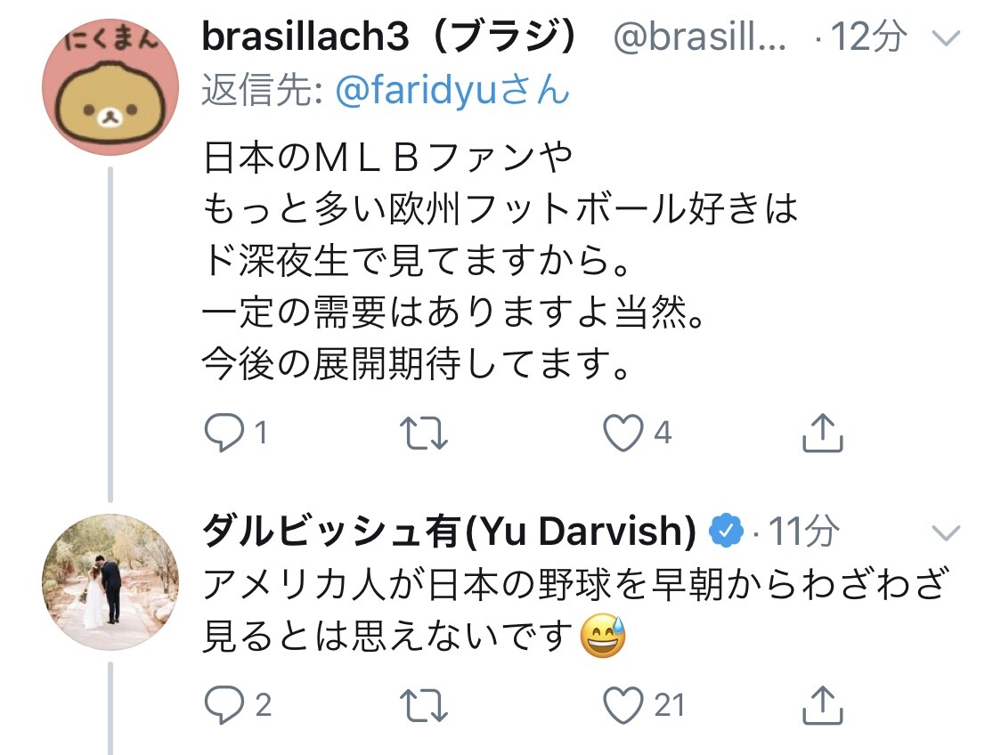The height and width of the screenshot is (755, 1001).
Task: Open Yu Darvish's tweet text about アメリカ人
Action: point(574,610)
